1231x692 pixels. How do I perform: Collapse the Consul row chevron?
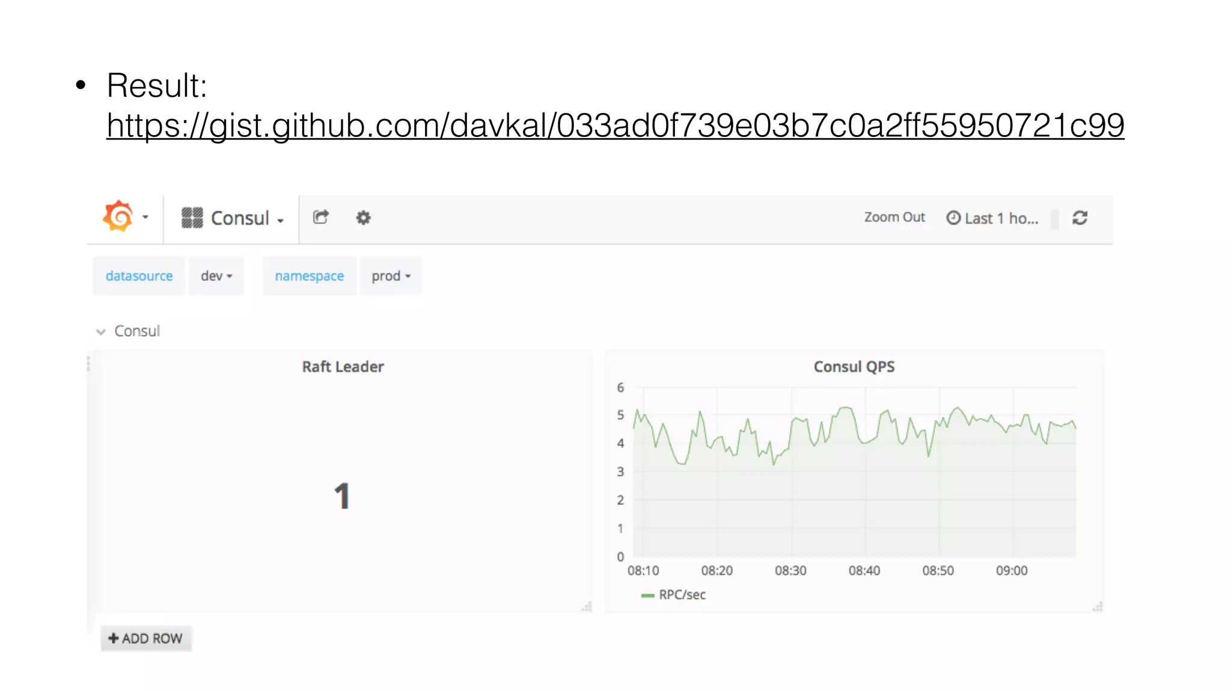point(101,332)
